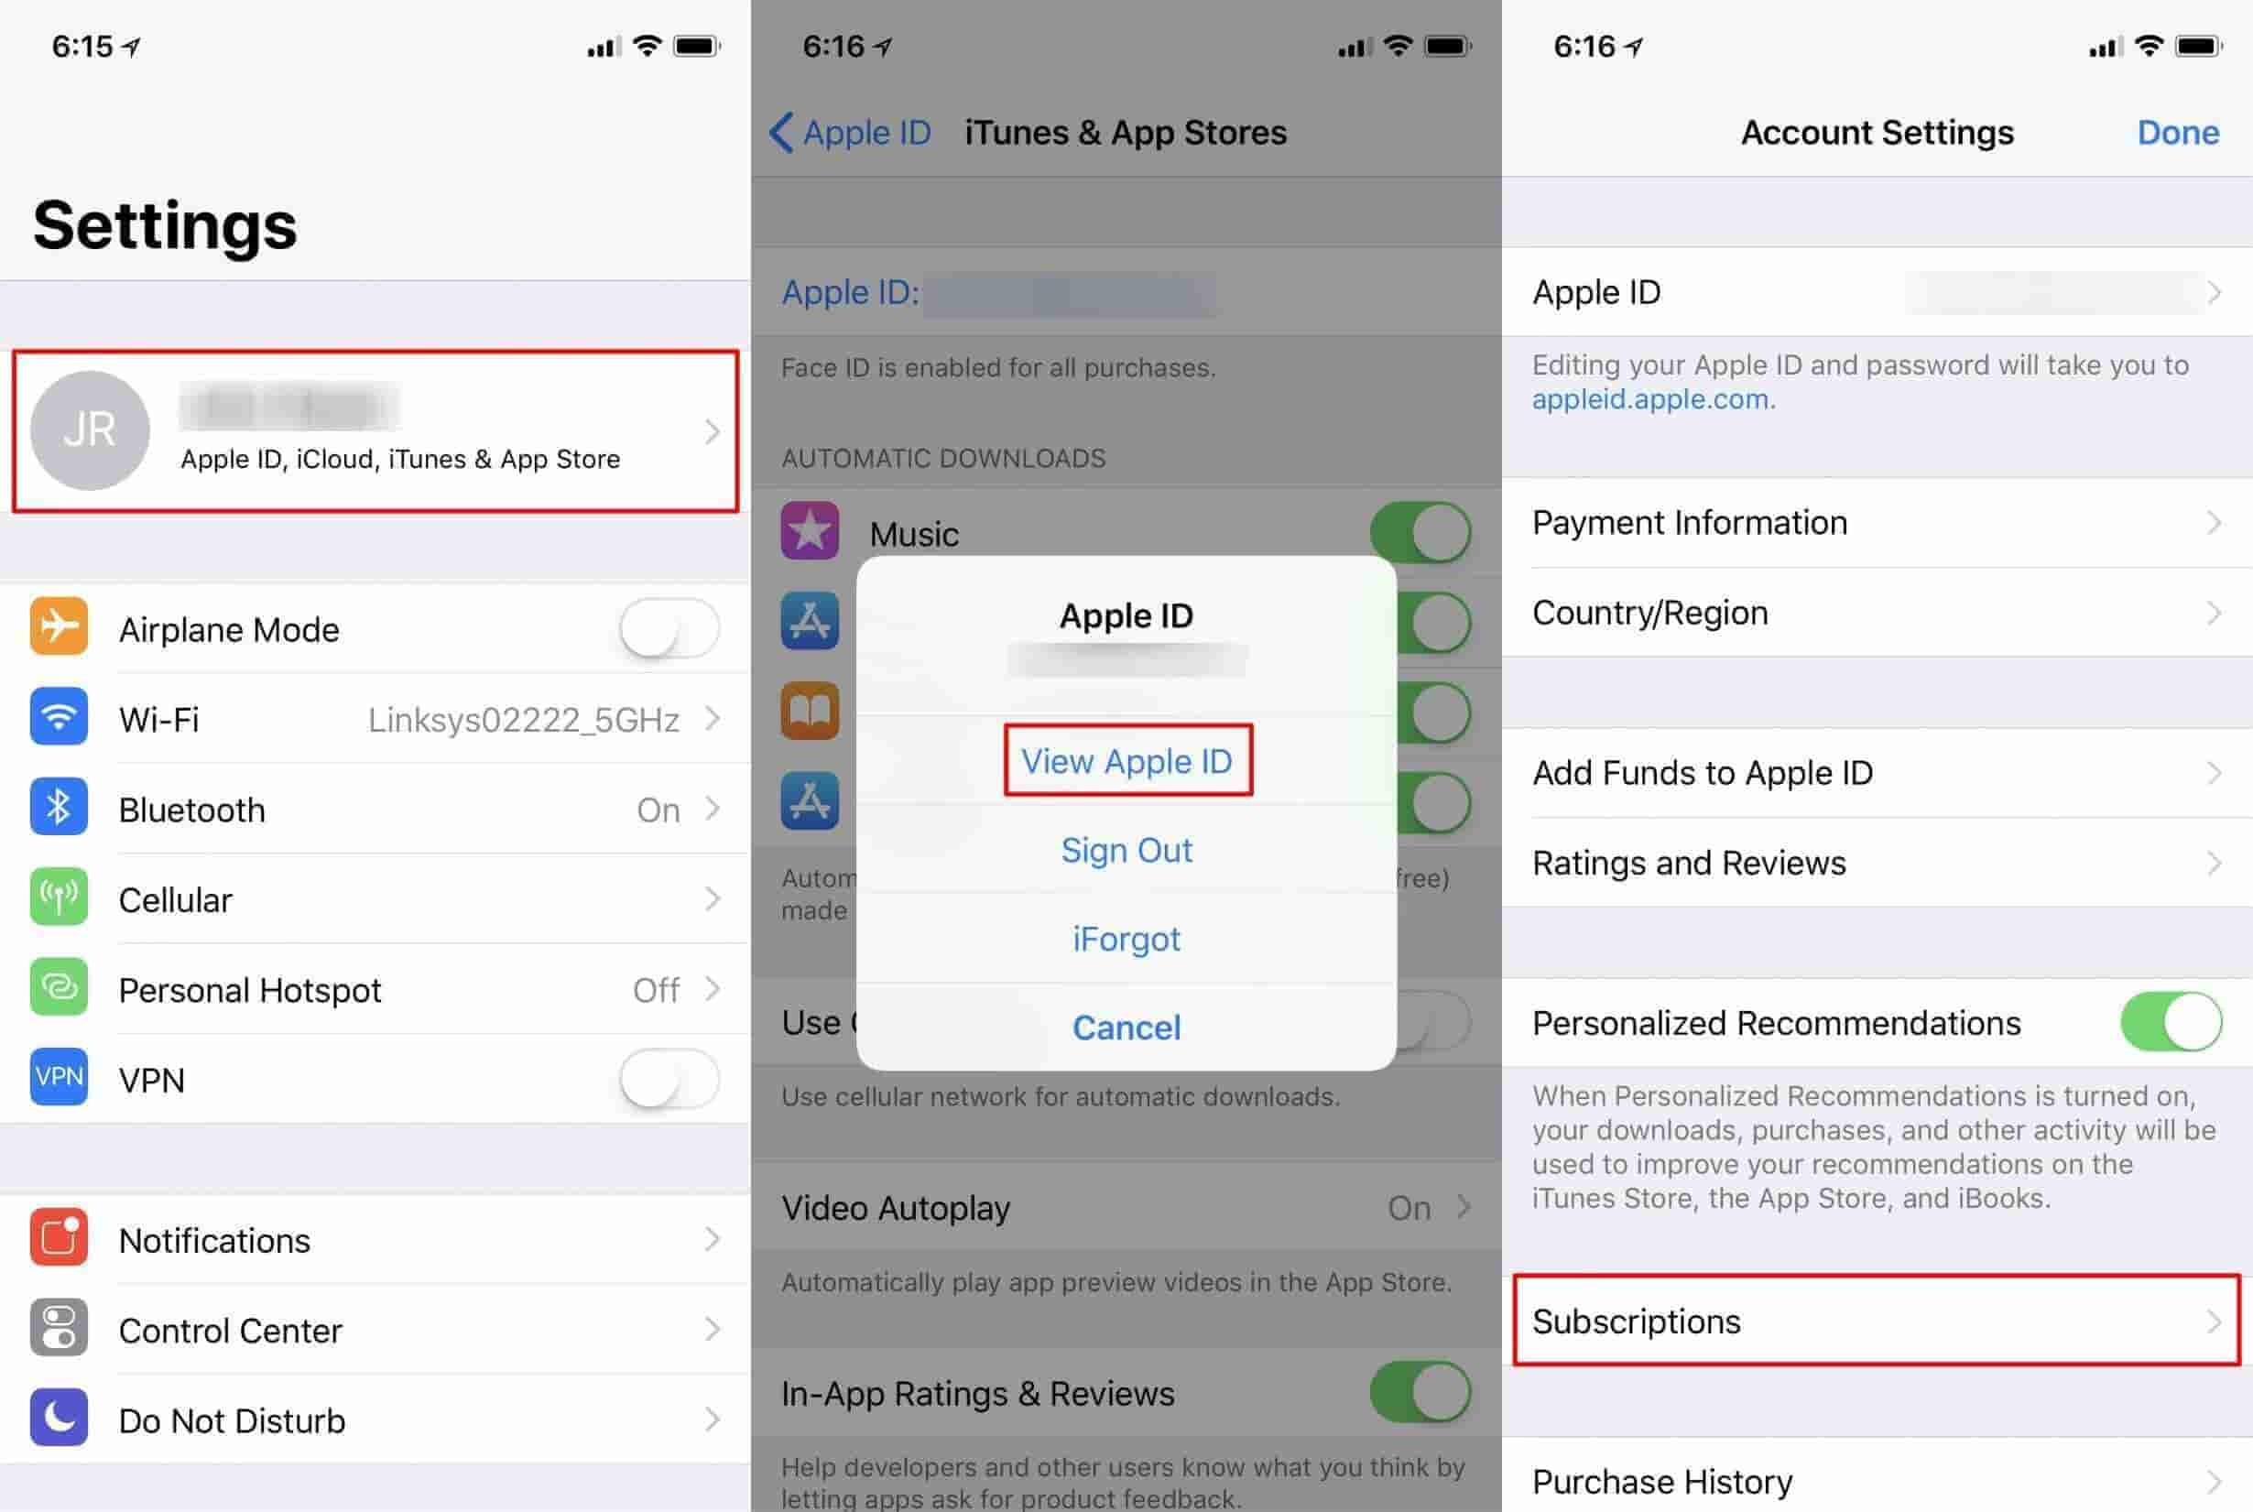Tap the Apple ID profile banner
Viewport: 2253px width, 1512px height.
[x=375, y=429]
